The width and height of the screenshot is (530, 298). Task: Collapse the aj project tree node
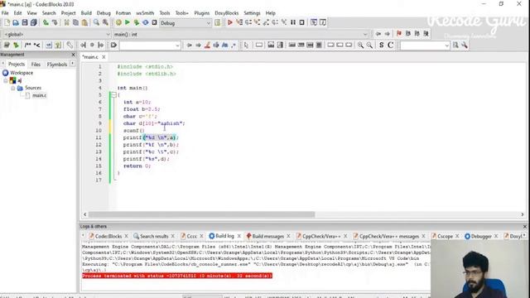pyautogui.click(x=6, y=80)
